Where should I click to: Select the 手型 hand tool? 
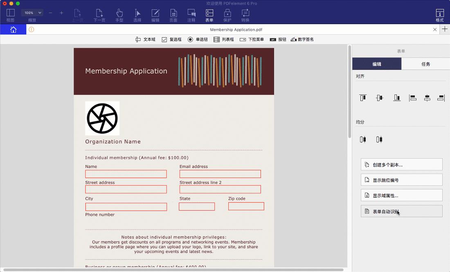coord(119,15)
